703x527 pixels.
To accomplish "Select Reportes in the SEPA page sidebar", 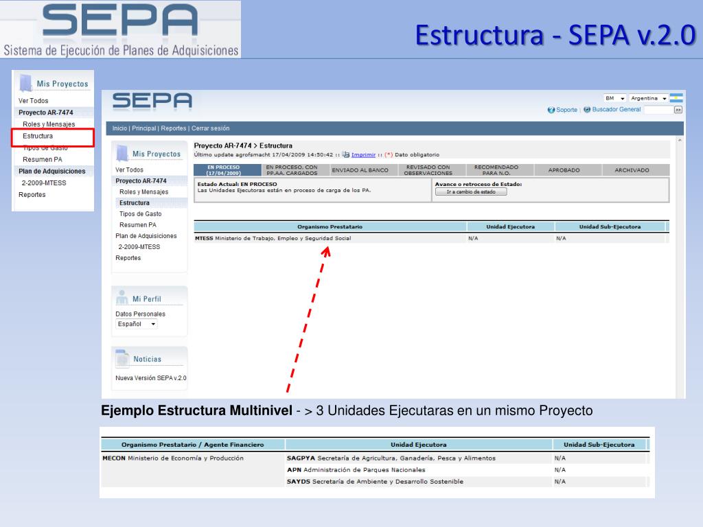I will [128, 258].
